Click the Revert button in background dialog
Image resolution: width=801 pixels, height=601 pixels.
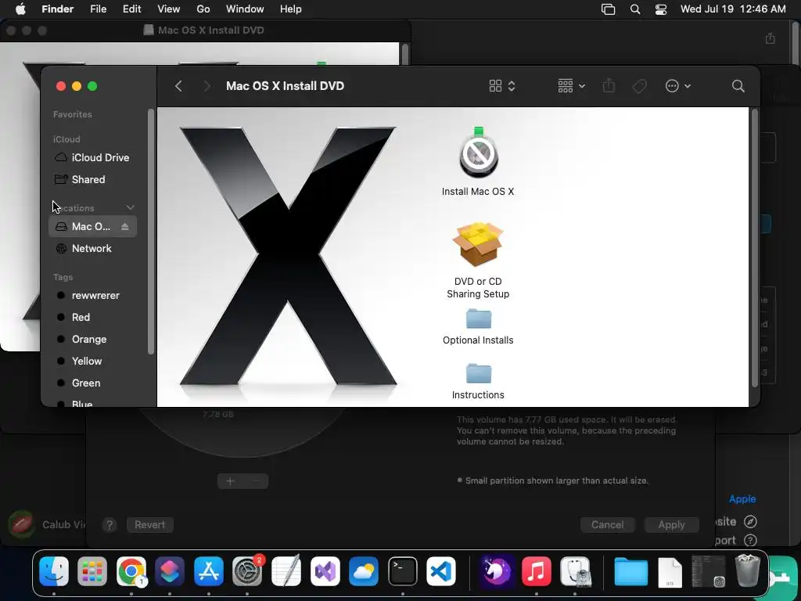point(149,525)
